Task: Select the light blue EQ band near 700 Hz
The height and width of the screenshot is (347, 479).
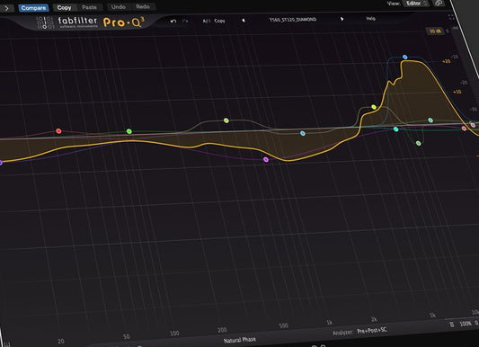Action: coord(303,133)
